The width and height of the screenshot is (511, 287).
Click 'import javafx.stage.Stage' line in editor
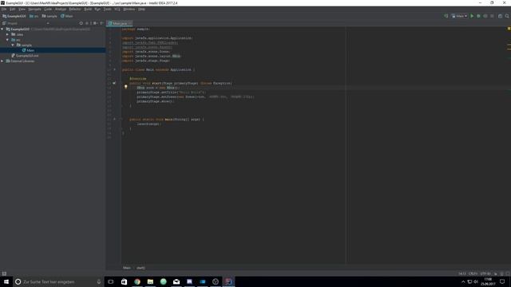click(146, 61)
